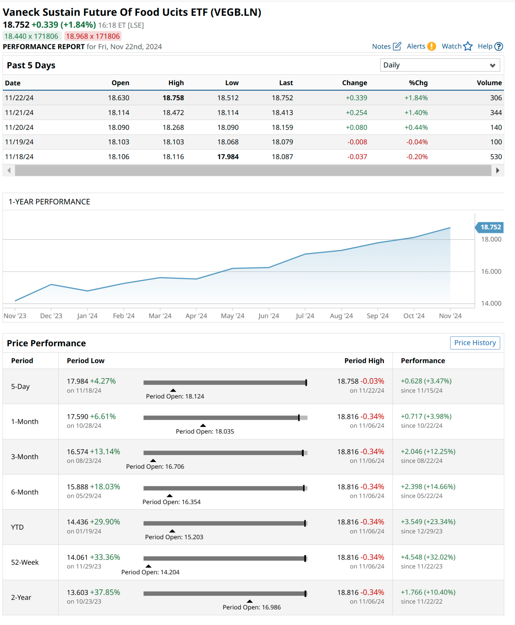Click the Price History button

[x=475, y=343]
